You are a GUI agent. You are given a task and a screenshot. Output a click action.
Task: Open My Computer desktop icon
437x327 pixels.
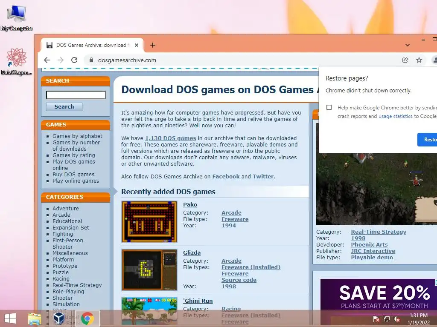point(17,17)
